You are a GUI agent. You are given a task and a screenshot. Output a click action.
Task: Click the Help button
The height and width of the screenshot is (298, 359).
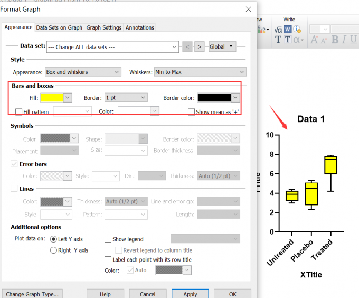105,294
